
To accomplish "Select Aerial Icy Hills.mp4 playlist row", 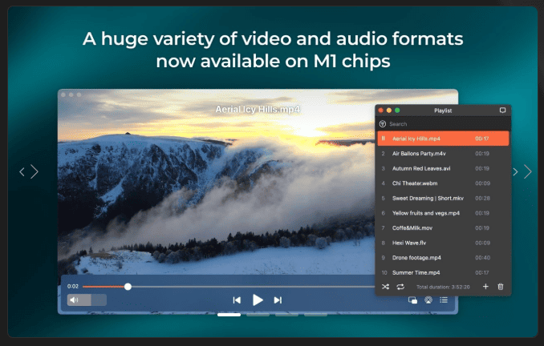I will click(x=443, y=139).
